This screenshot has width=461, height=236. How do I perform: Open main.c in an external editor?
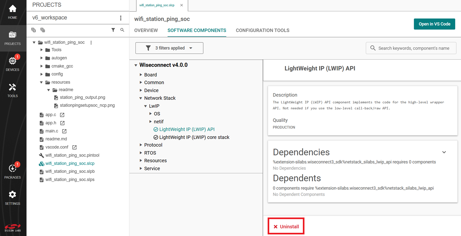pyautogui.click(x=64, y=131)
